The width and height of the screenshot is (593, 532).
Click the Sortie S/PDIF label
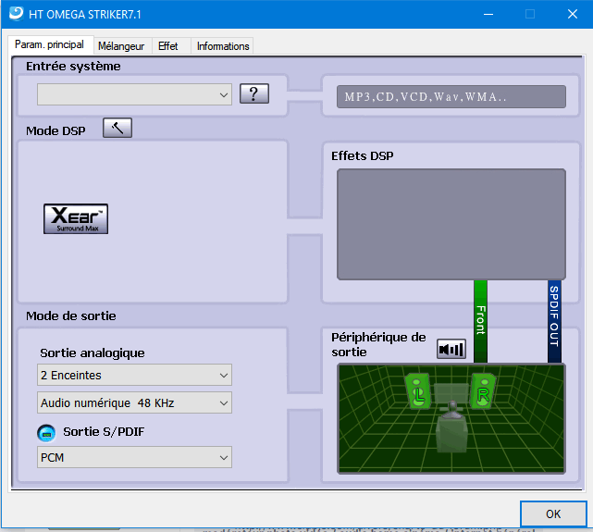coord(104,432)
